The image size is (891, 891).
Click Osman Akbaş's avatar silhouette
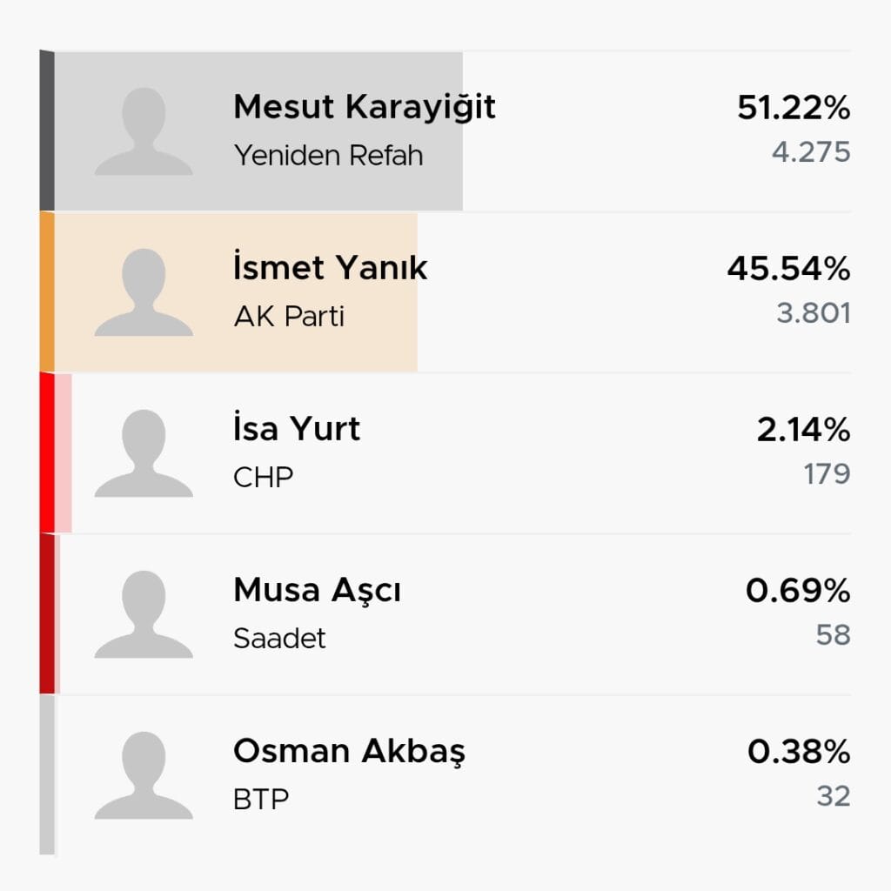click(x=144, y=775)
